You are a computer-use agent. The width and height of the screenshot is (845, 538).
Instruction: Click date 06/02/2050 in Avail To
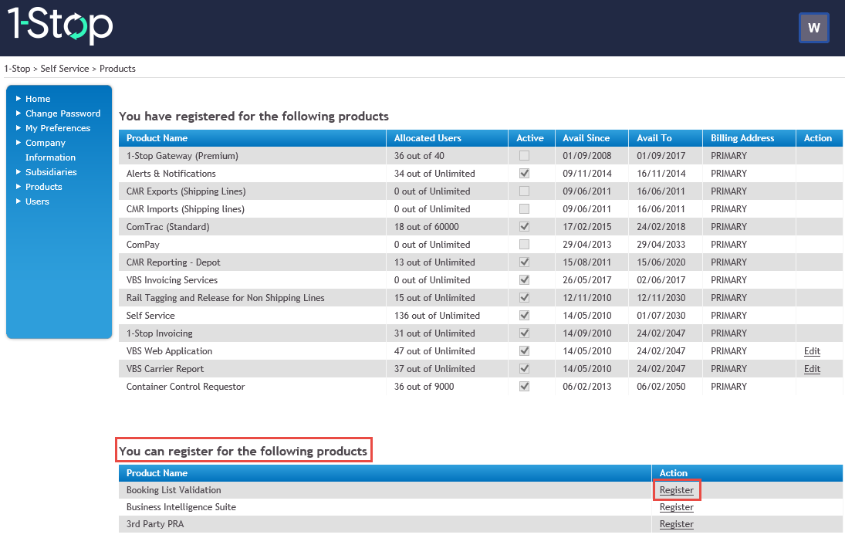pos(661,387)
